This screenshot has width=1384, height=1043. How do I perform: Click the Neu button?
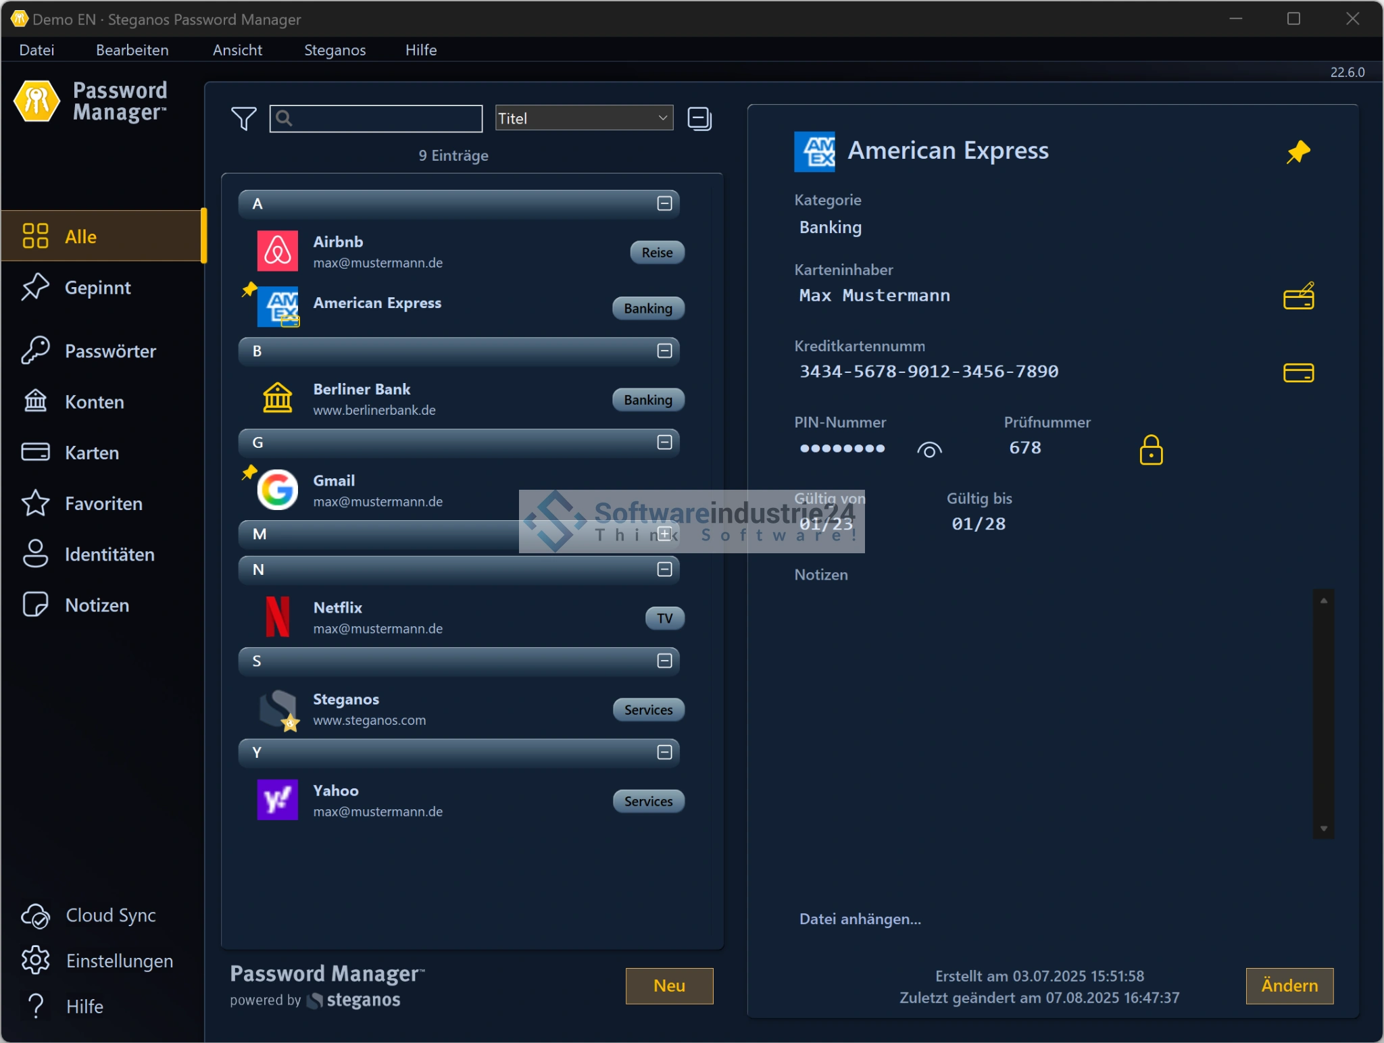click(668, 986)
